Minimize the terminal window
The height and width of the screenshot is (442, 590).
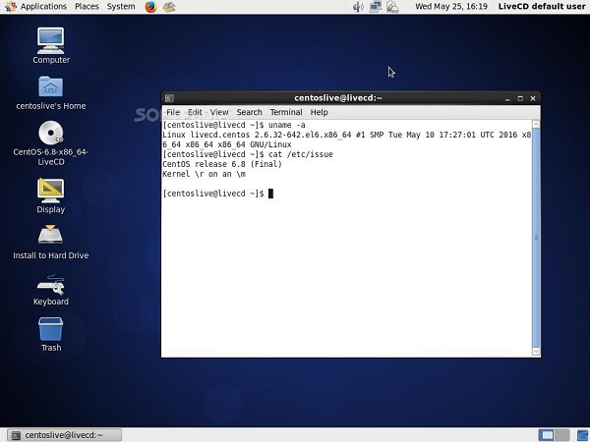tap(507, 98)
